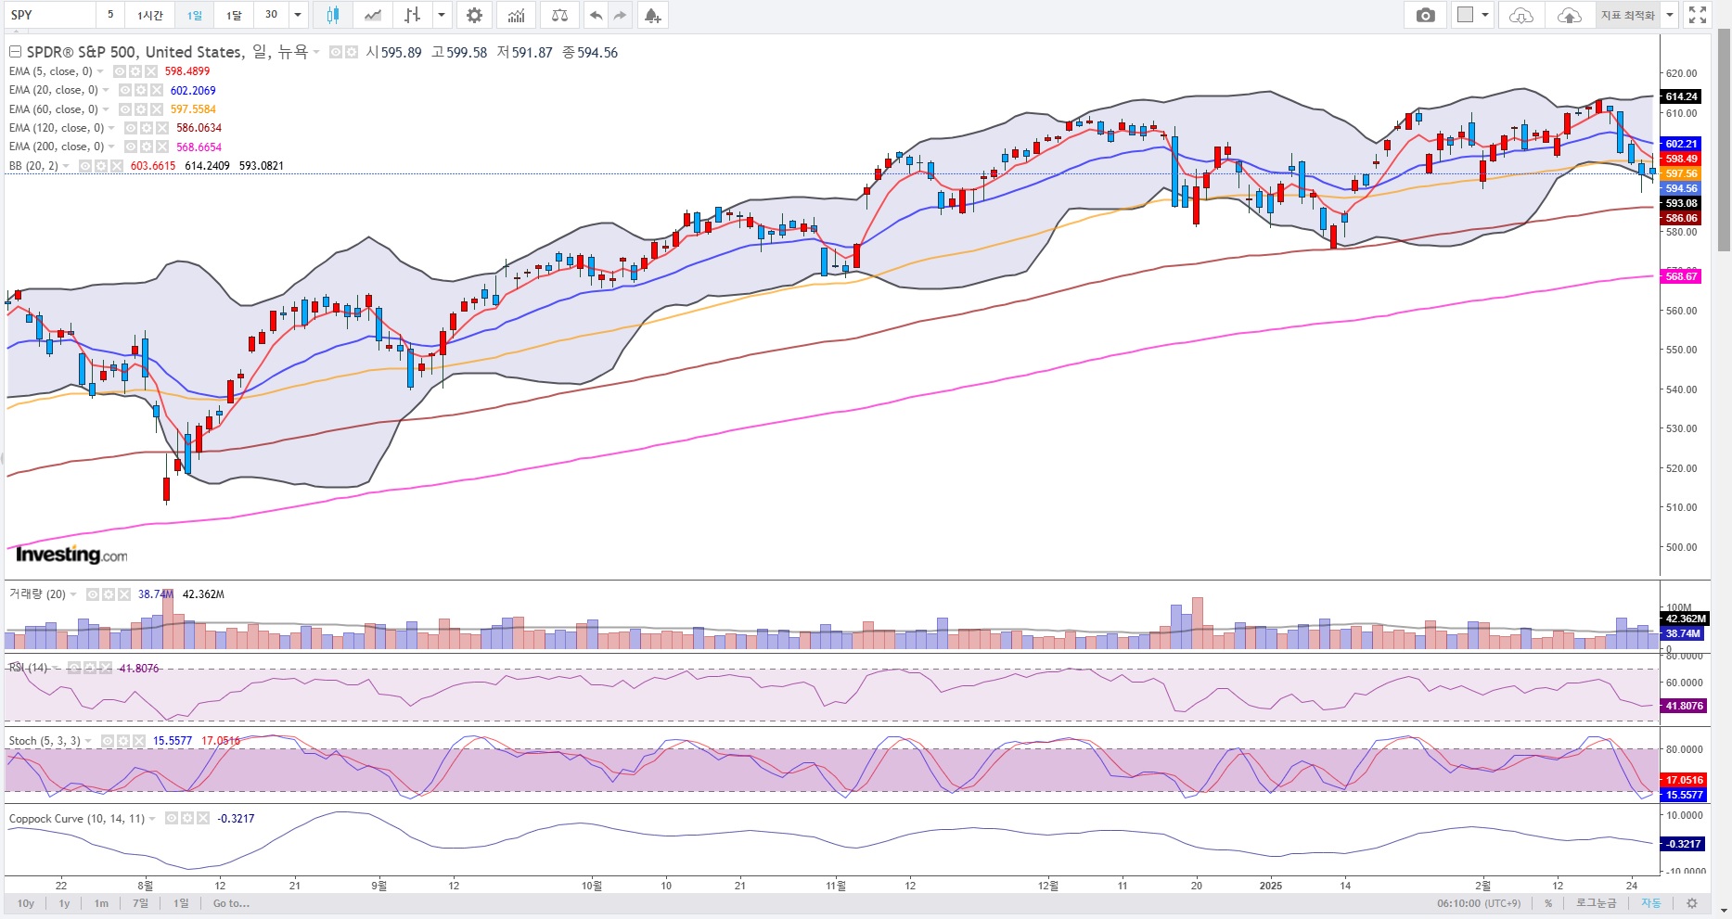Viewport: 1732px width, 919px height.
Task: Expand the indicator template dropdown arrow
Action: pyautogui.click(x=1670, y=15)
